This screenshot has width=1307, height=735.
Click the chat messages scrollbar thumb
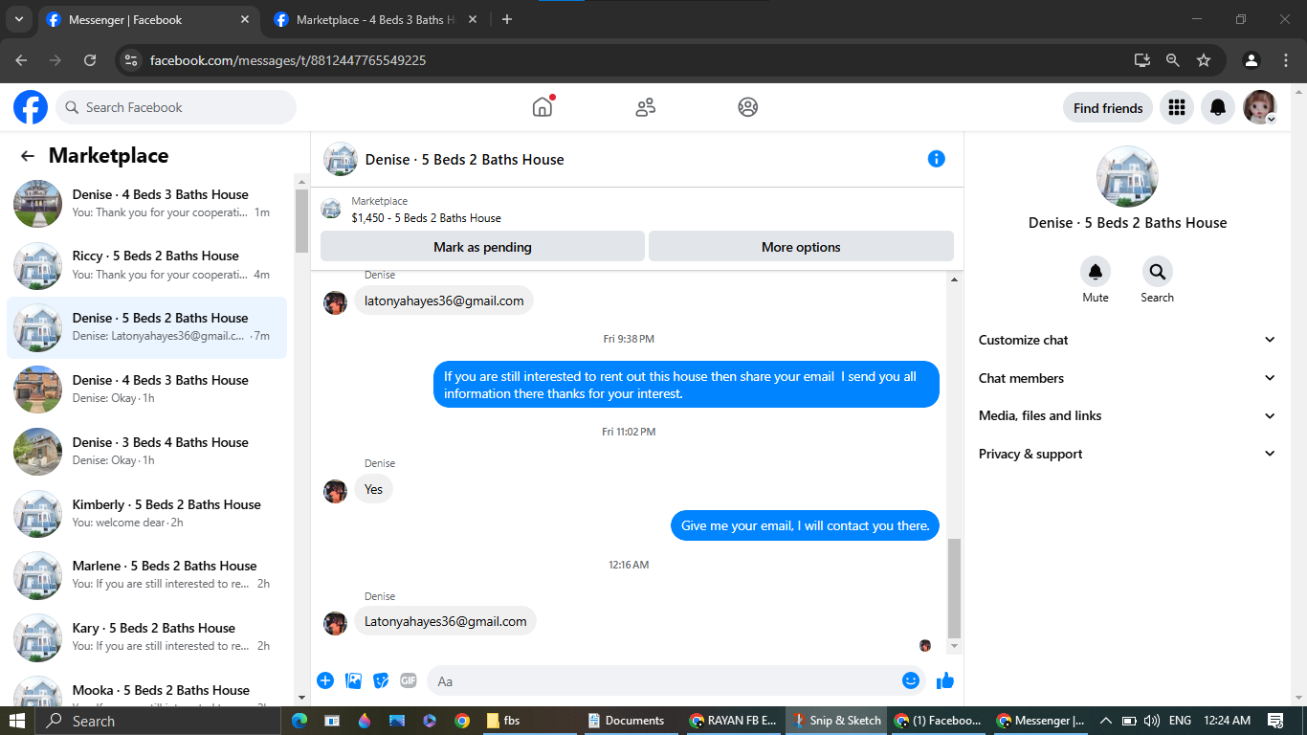tap(954, 588)
